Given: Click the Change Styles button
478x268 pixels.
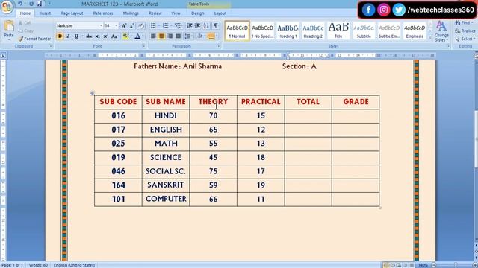Looking at the screenshot, I should tap(441, 31).
